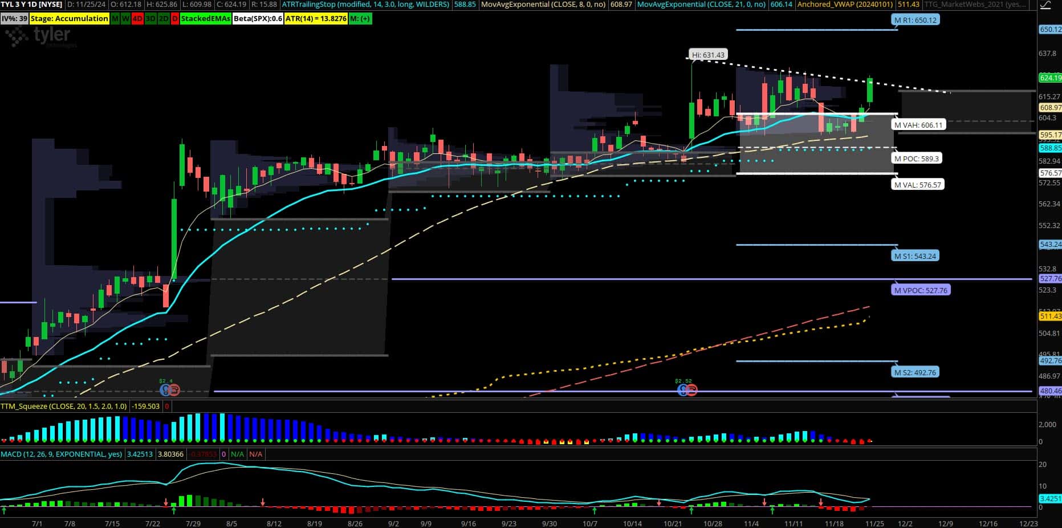This screenshot has width=1062, height=528.
Task: Click the 3D timeframe label
Action: (x=150, y=18)
